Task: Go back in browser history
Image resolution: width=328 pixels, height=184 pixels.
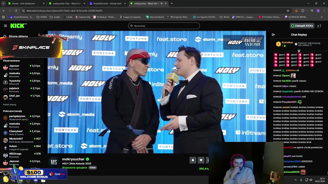Action: pos(4,11)
